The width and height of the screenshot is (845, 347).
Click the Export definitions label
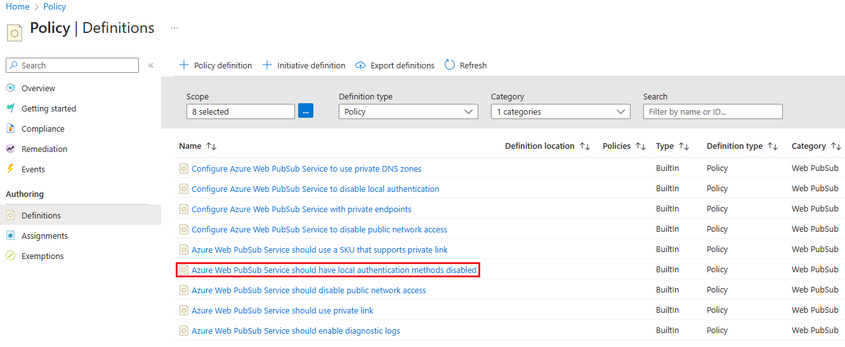point(402,65)
